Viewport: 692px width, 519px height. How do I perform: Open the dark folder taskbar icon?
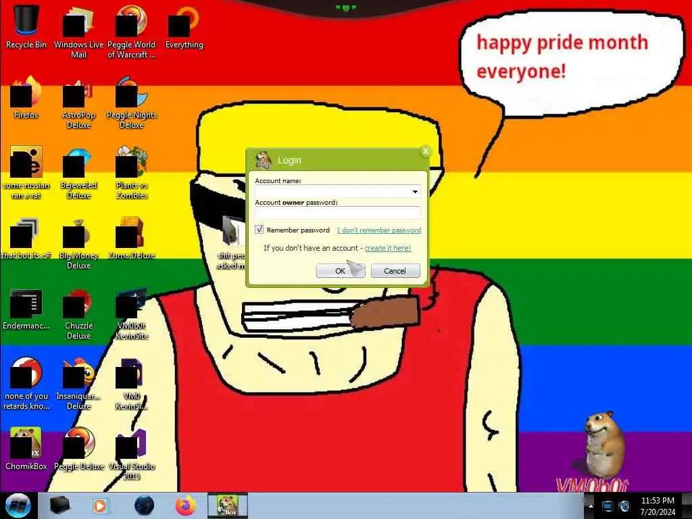(59, 505)
